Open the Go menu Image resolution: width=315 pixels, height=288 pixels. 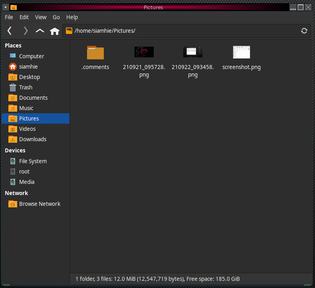[x=56, y=17]
